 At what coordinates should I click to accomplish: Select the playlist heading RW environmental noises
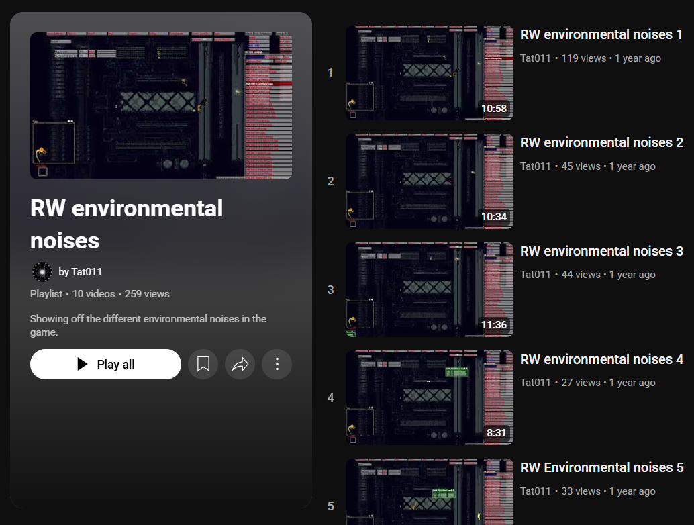click(126, 224)
